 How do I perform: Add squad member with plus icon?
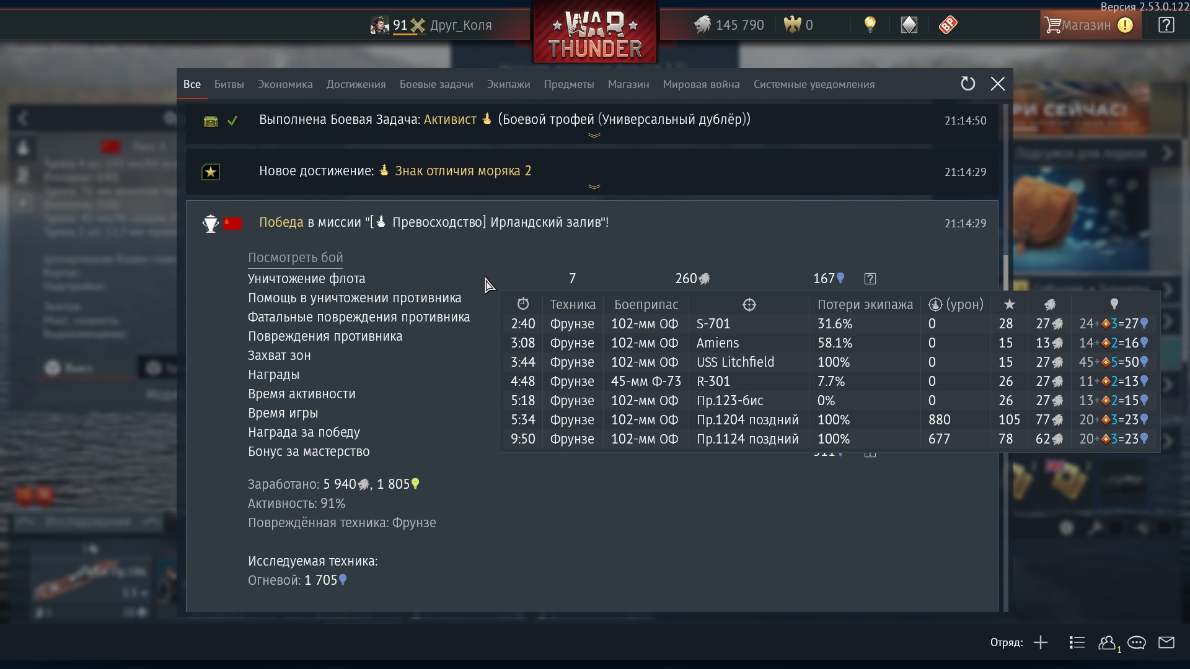(1041, 642)
